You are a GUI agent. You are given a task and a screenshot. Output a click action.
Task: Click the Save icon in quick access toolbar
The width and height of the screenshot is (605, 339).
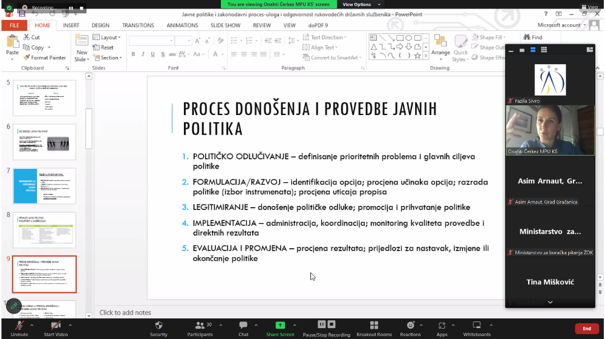tap(22, 13)
